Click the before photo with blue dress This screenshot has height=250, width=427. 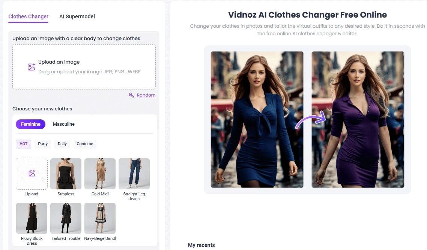[x=257, y=119]
